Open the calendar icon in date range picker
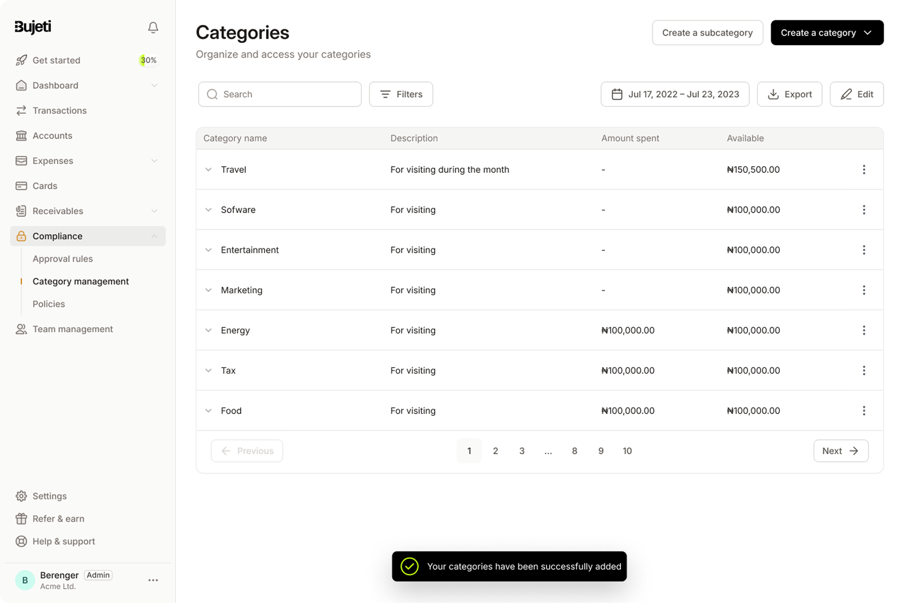 pyautogui.click(x=618, y=94)
